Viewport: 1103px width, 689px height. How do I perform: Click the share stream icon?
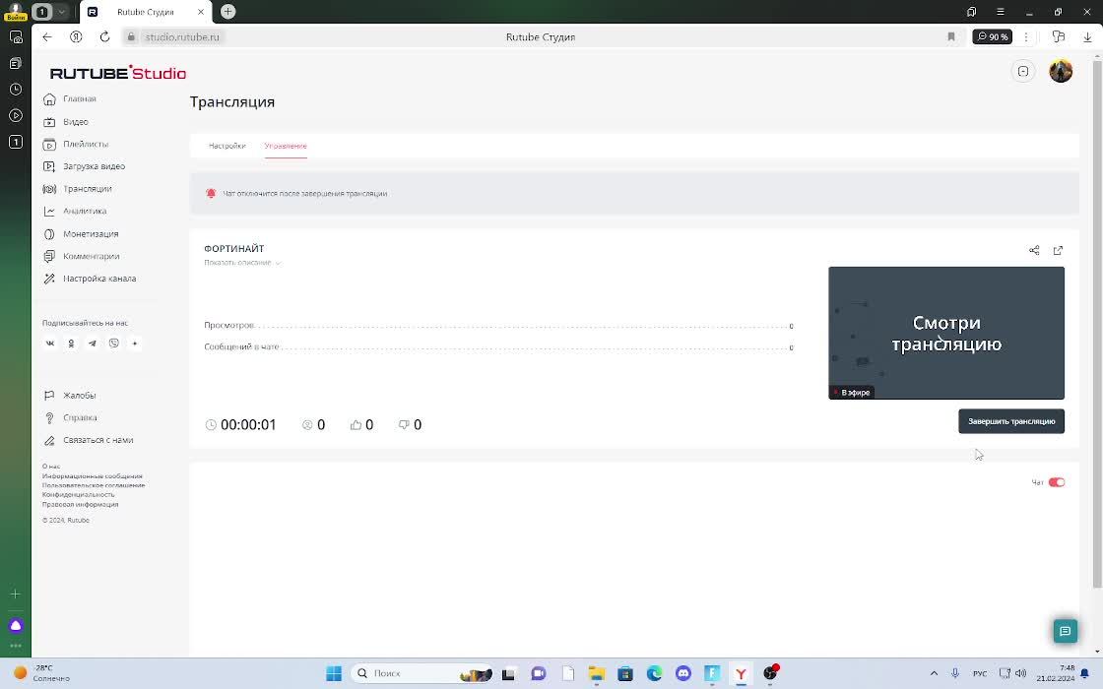[x=1034, y=250]
